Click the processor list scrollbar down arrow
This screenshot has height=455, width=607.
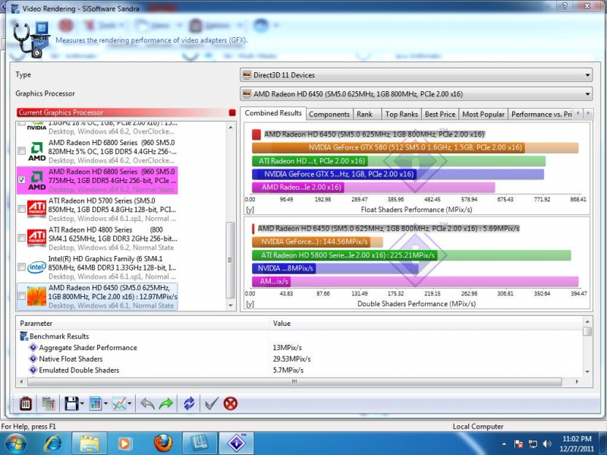click(x=231, y=305)
